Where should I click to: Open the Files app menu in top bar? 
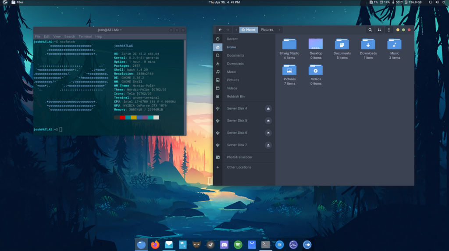(18, 2)
